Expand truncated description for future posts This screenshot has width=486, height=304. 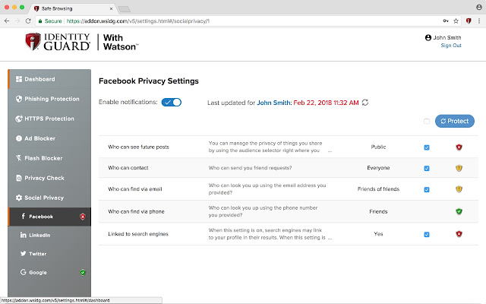(330, 151)
